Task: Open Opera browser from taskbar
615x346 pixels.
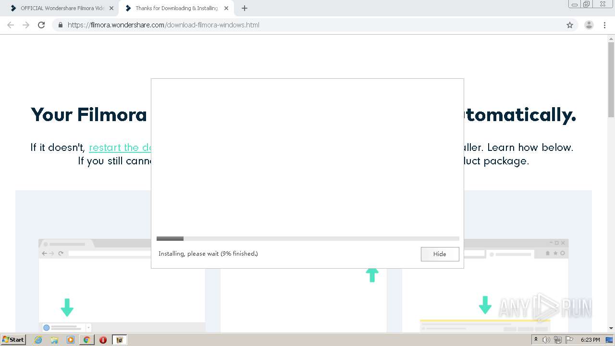Action: pos(103,340)
